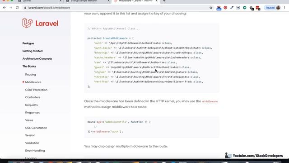The width and height of the screenshot is (289, 163).
Task: Click the 'throttle' middleware code line
Action: [147, 77]
